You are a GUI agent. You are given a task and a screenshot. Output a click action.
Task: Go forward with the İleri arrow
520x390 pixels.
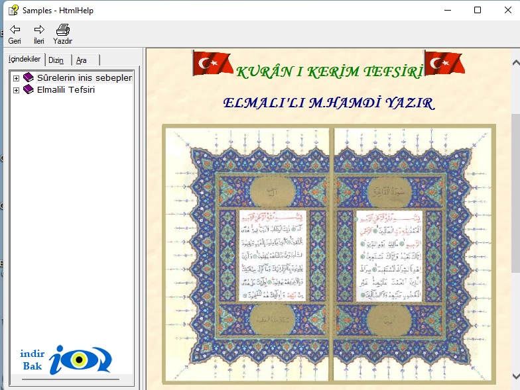coord(38,34)
